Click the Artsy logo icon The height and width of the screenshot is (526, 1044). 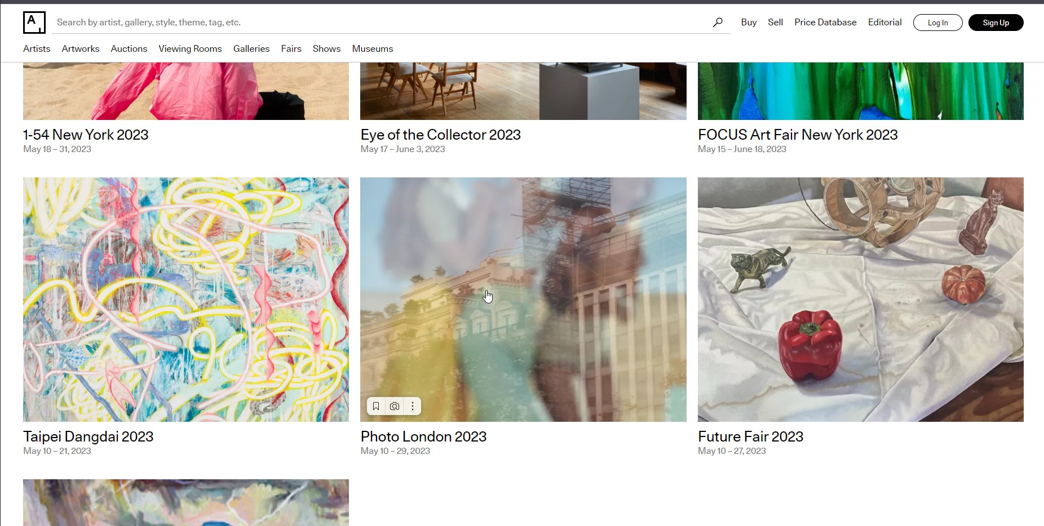coord(34,23)
